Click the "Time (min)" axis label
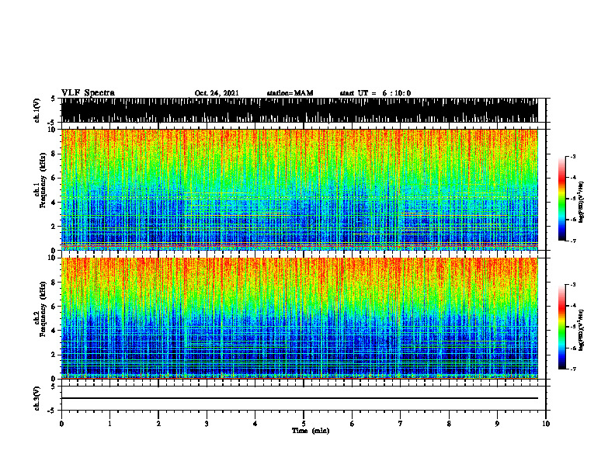615x475 pixels. 311,431
